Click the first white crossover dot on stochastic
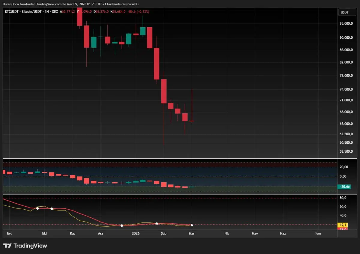The height and width of the screenshot is (254, 360). point(37,208)
